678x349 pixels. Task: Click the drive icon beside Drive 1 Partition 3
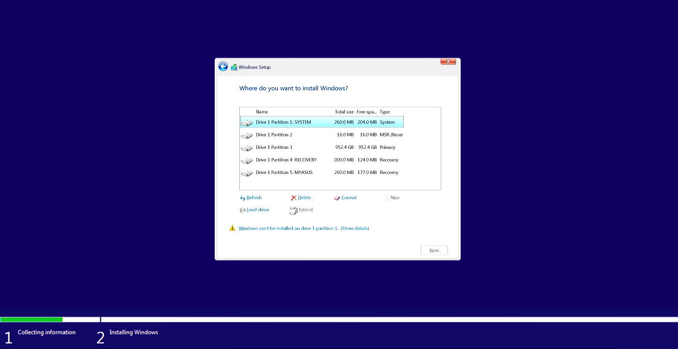point(247,148)
